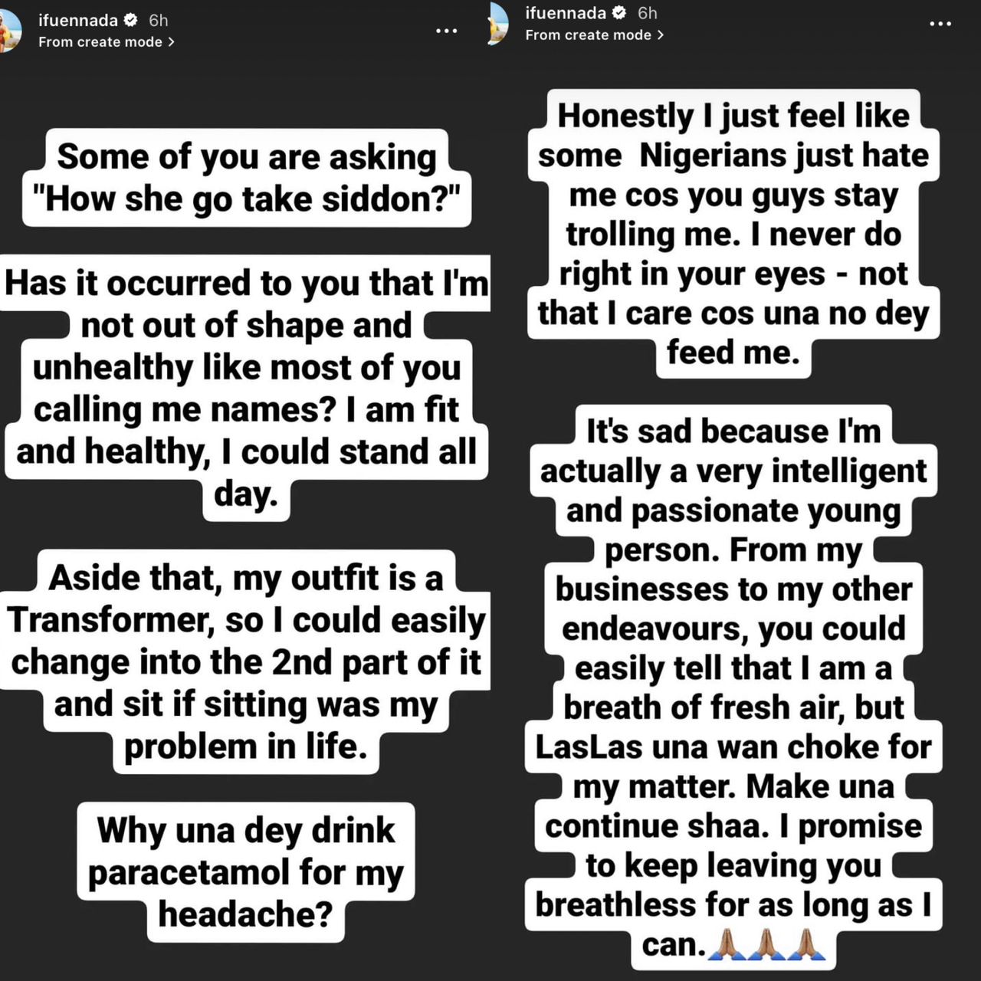981x981 pixels.
Task: Open the ifuennada username in the left story
Action: click(78, 20)
